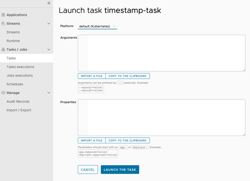Collapse the sidebar with the double-chevron icon
This screenshot has width=250, height=181.
pos(48,3)
